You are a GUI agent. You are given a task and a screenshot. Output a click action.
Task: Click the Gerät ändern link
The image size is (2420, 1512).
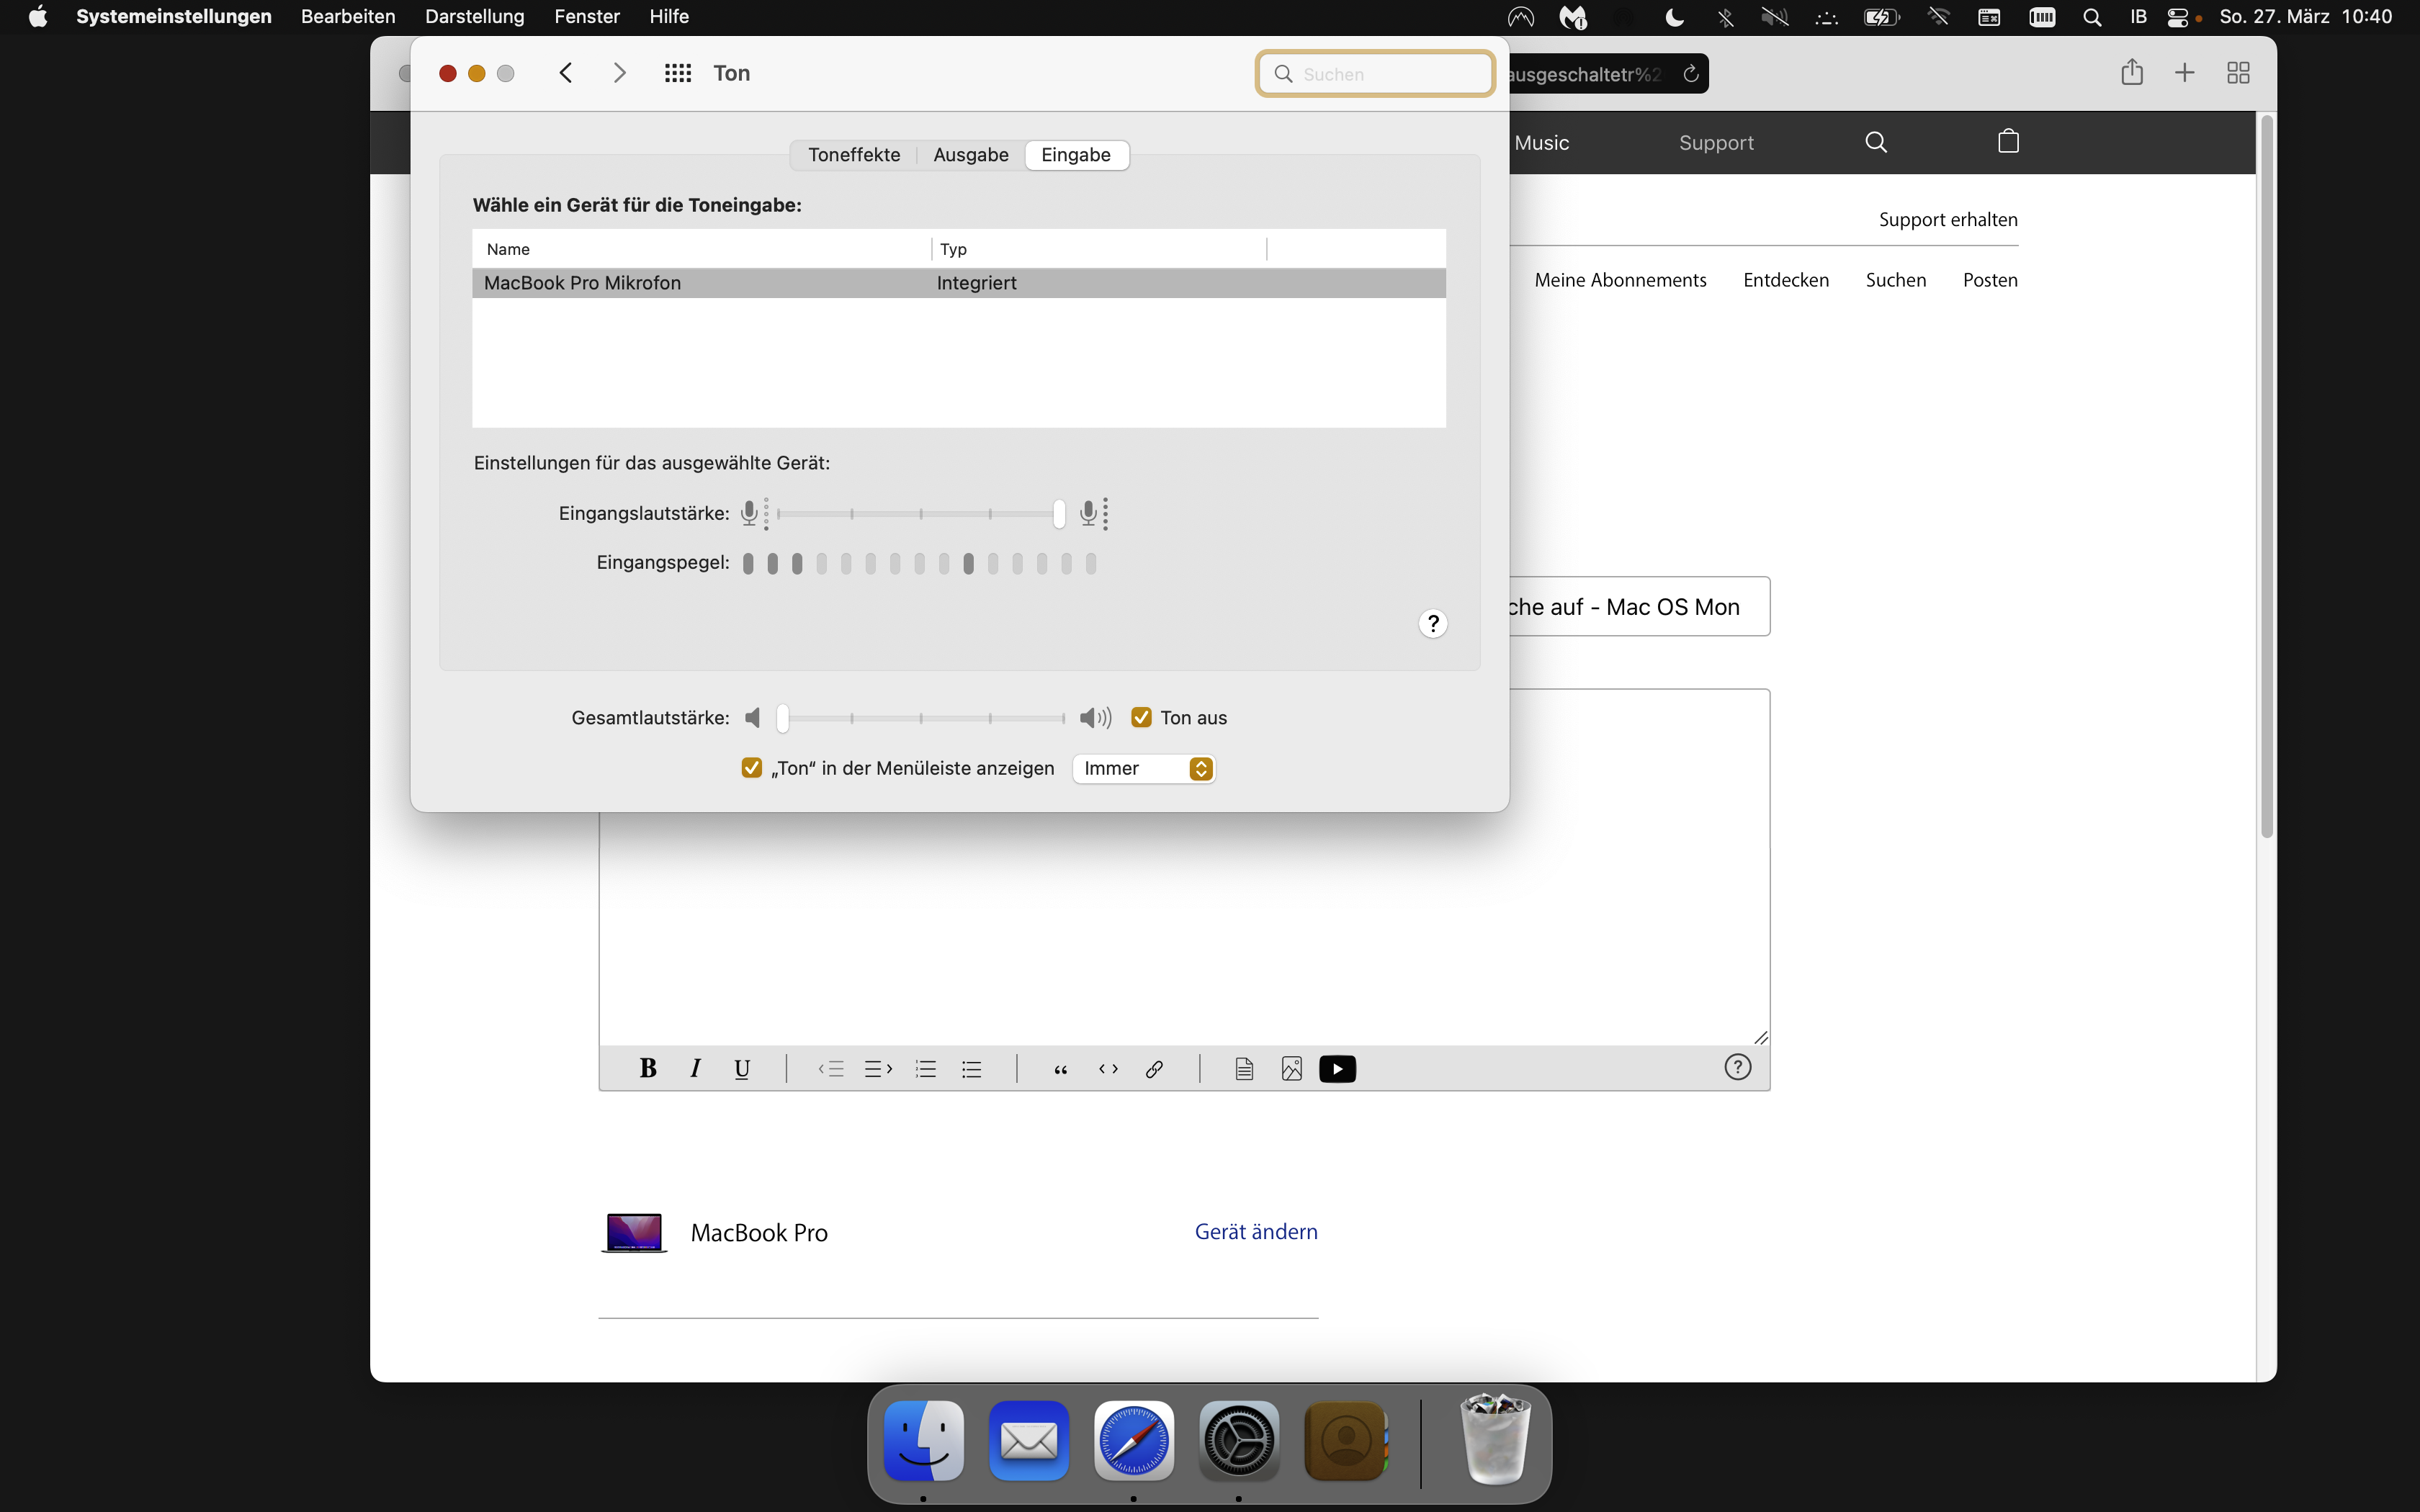coord(1256,1232)
